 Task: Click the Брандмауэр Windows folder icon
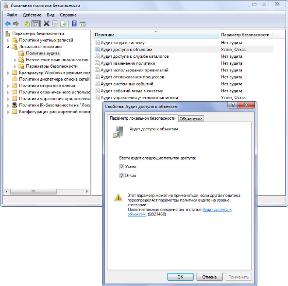click(14, 72)
